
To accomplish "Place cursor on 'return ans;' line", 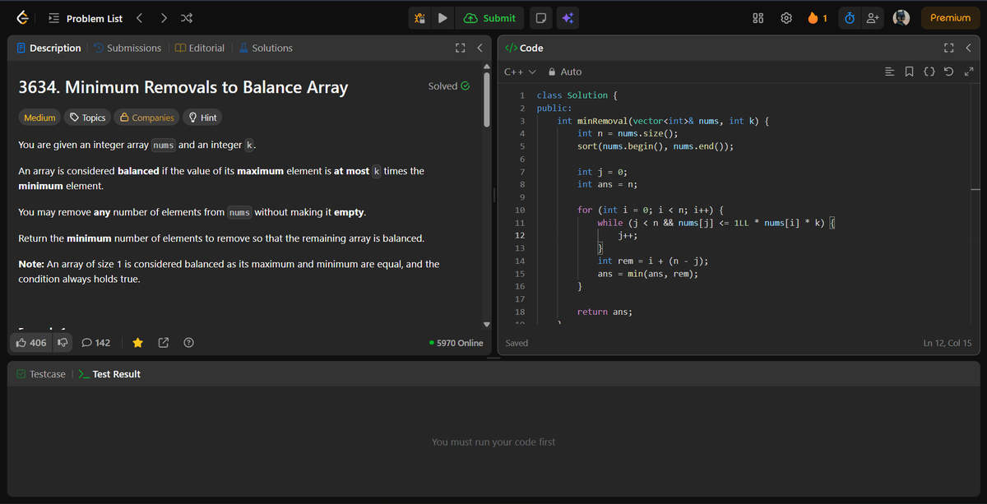I will [605, 312].
